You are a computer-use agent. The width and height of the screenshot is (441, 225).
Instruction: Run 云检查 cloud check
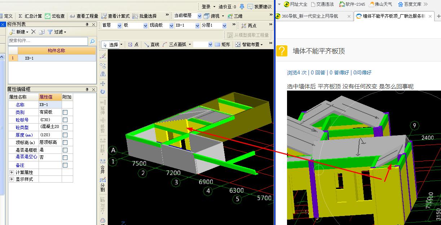point(55,16)
